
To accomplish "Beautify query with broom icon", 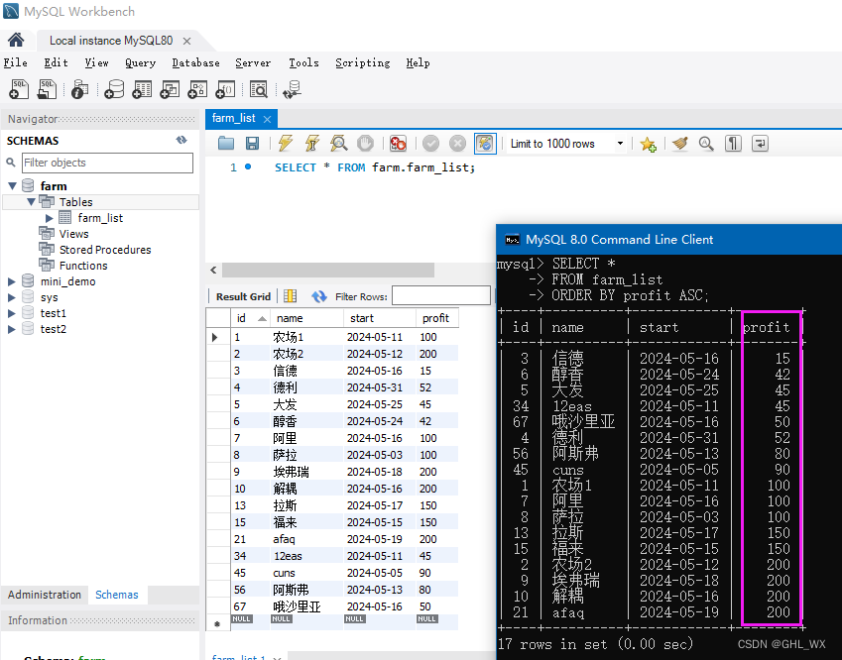I will [x=679, y=144].
